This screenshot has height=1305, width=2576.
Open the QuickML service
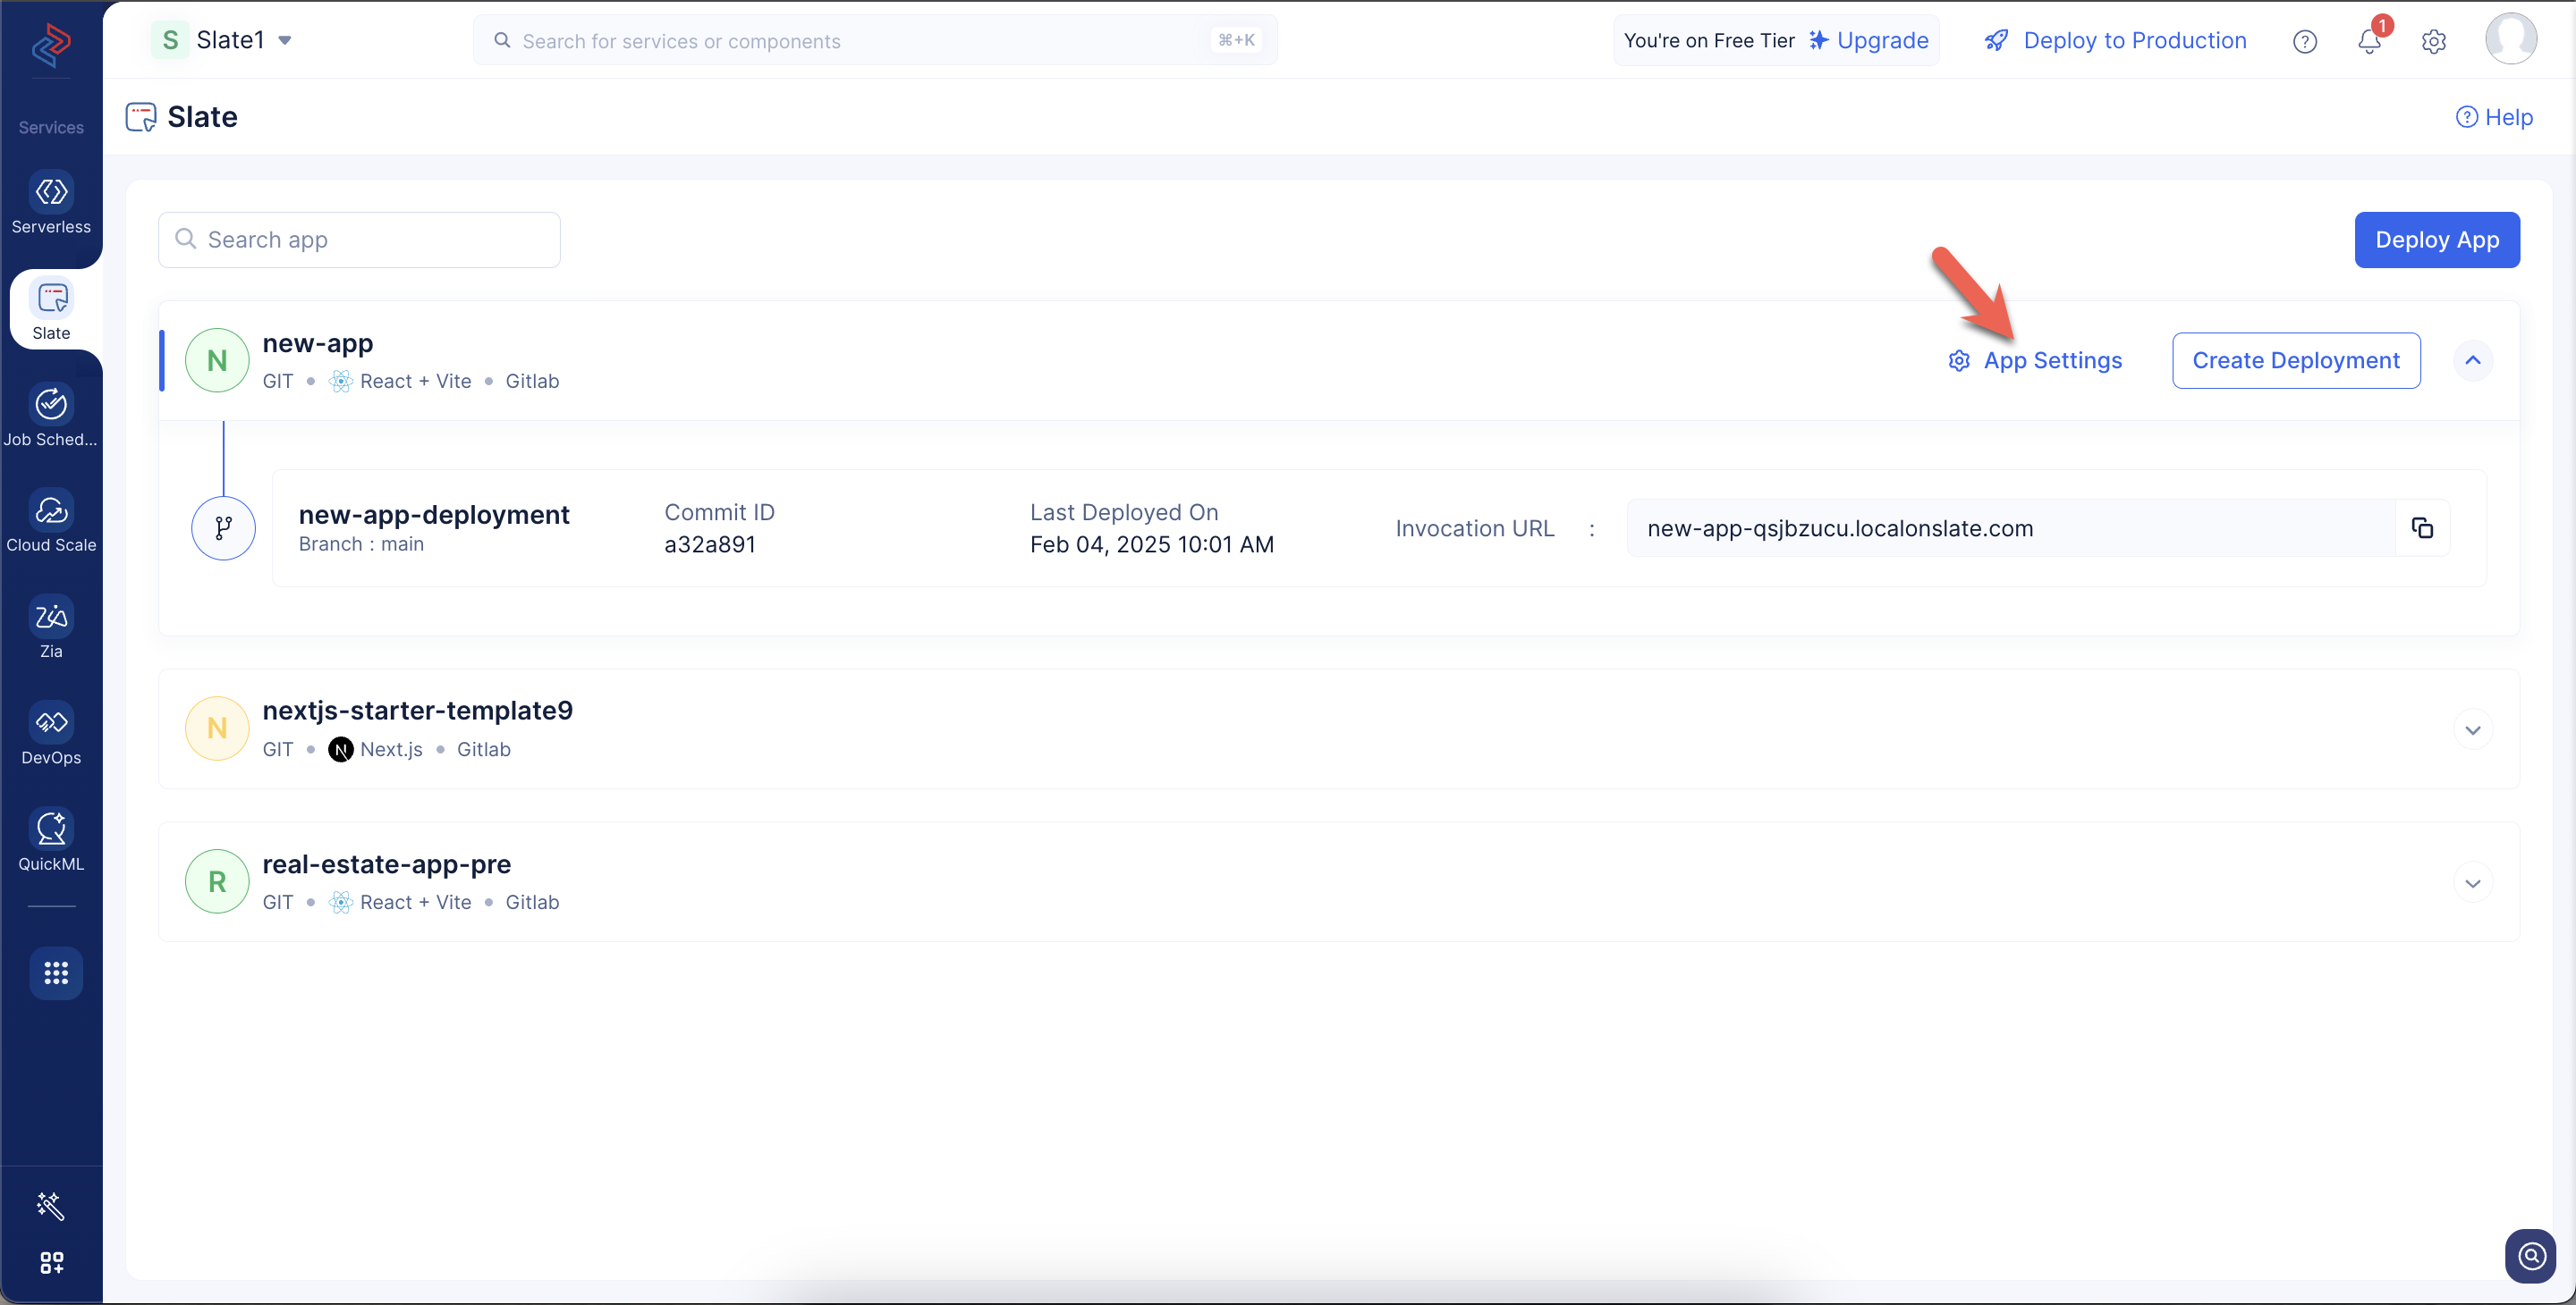pos(51,829)
